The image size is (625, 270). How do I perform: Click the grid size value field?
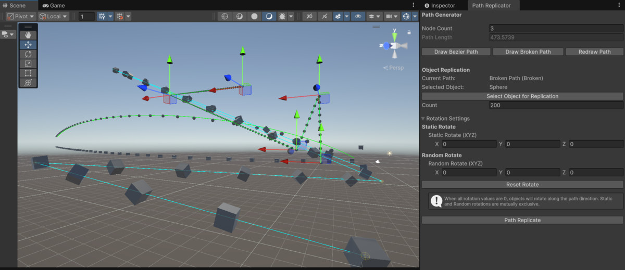pos(86,16)
